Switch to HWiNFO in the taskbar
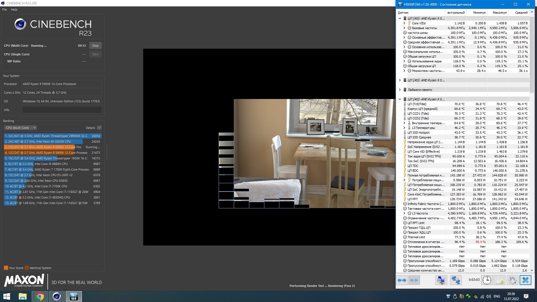 [x=74, y=296]
